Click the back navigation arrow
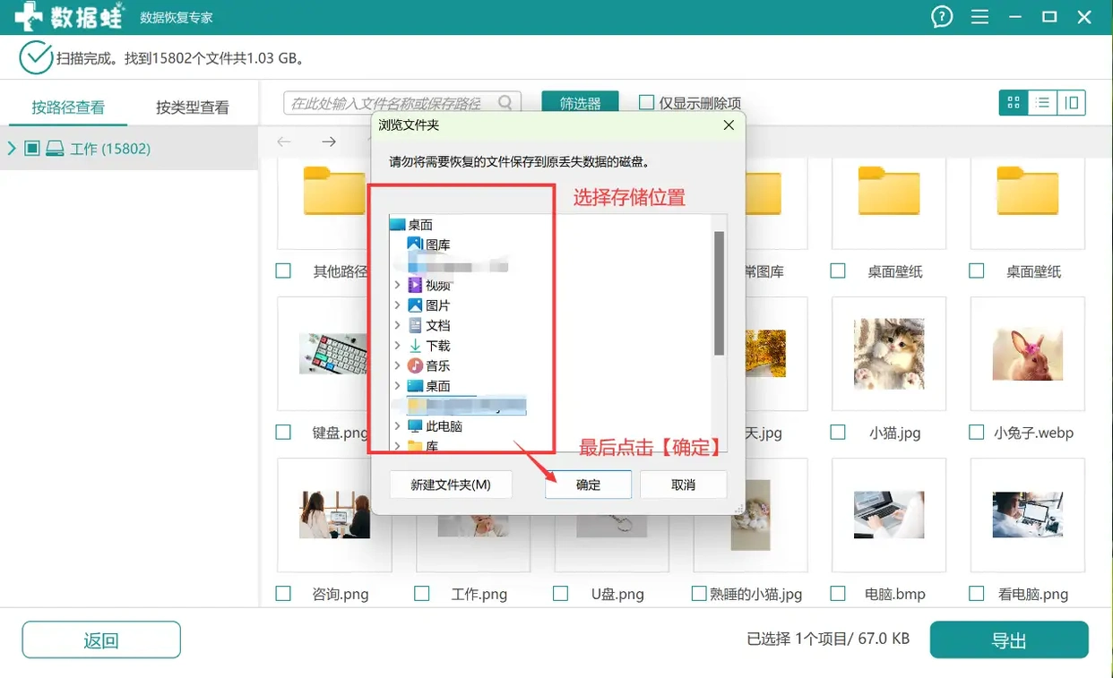 click(283, 142)
